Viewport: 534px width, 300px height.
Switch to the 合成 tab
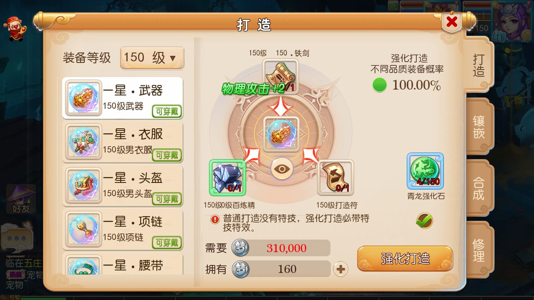pos(479,188)
